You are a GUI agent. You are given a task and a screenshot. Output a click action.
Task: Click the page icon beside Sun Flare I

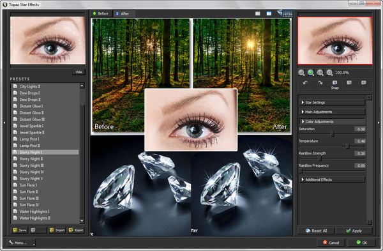coord(15,185)
